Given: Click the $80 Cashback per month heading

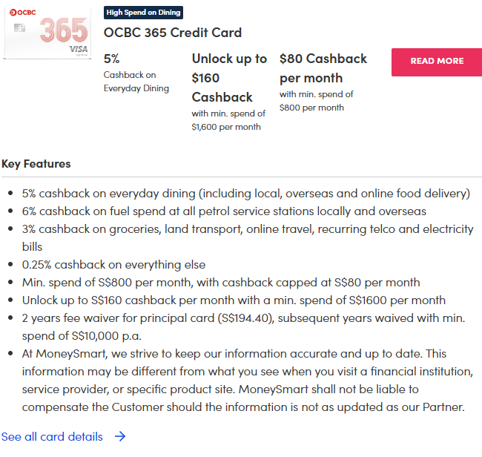Looking at the screenshot, I should 322,68.
